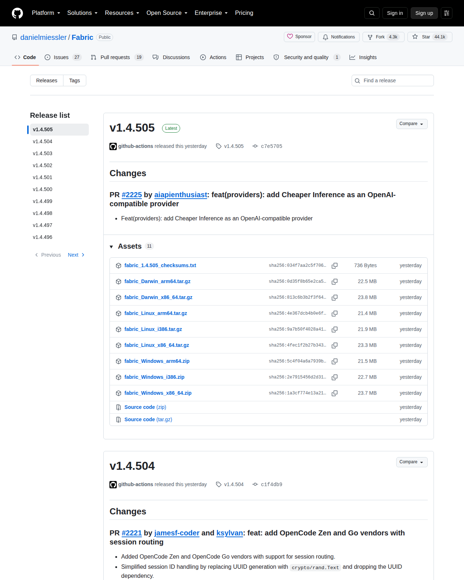The height and width of the screenshot is (580, 464).
Task: Go to the Actions tab
Action: (x=213, y=57)
